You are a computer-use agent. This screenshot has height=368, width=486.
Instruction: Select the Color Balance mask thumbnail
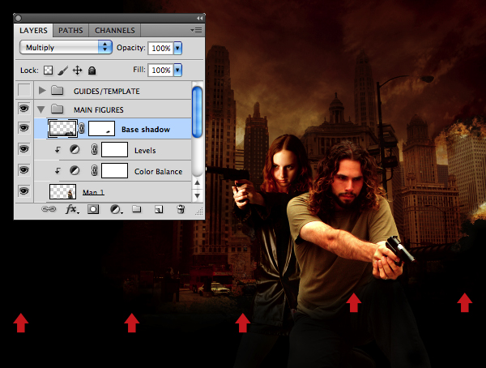click(x=115, y=171)
